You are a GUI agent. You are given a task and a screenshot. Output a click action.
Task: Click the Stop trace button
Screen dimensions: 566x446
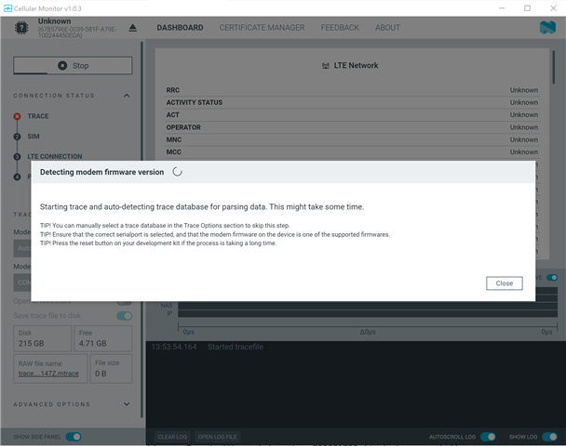tap(73, 66)
